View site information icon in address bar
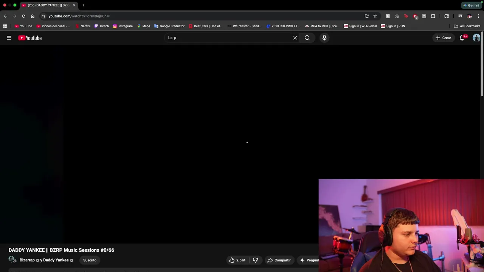 [43, 16]
